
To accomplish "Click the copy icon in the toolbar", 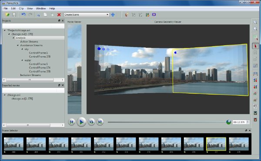I will [x=45, y=15].
